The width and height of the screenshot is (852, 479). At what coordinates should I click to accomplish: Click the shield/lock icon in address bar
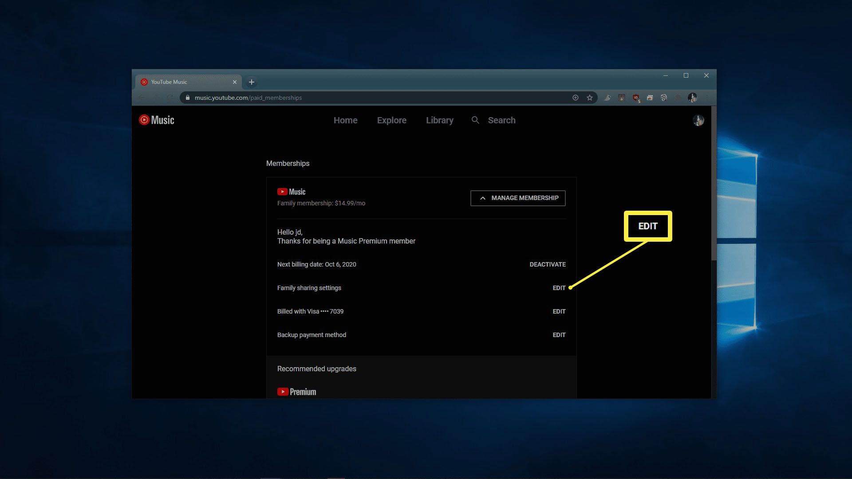[x=187, y=98]
